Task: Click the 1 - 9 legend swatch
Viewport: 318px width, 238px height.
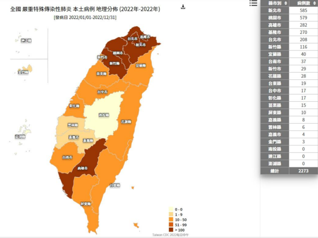Action: click(x=171, y=215)
